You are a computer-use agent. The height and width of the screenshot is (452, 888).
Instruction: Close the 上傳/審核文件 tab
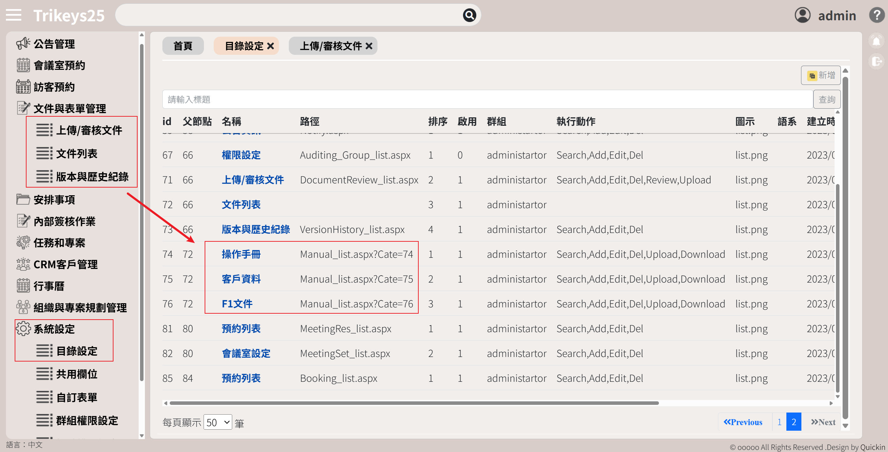[369, 46]
